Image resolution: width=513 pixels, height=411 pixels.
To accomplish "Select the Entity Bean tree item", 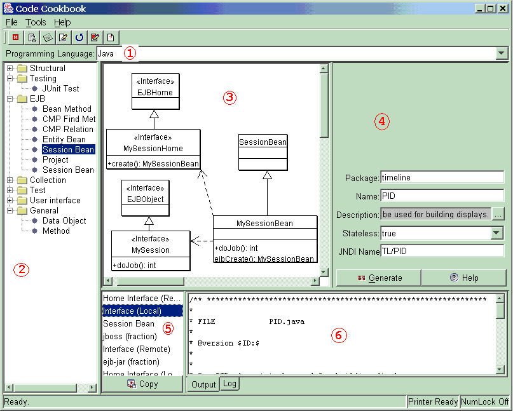I will (64, 139).
